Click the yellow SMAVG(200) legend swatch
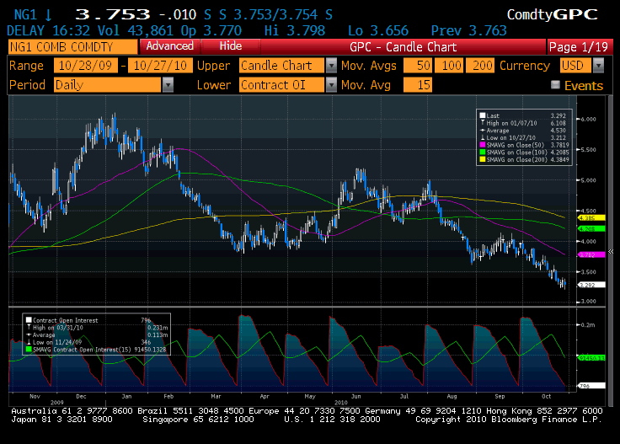The width and height of the screenshot is (620, 444). pos(483,159)
